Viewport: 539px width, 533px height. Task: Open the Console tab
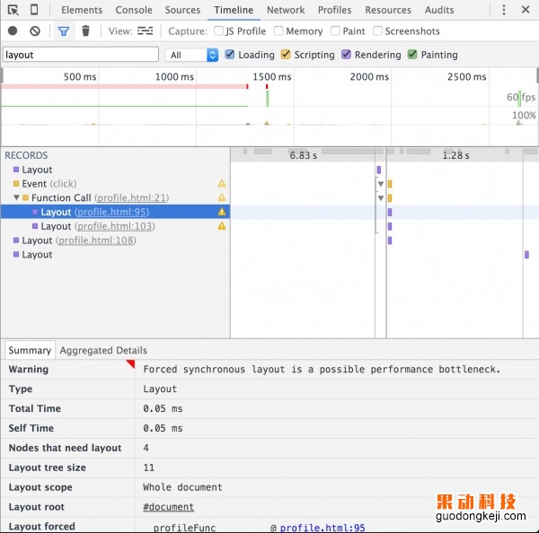[x=134, y=10]
